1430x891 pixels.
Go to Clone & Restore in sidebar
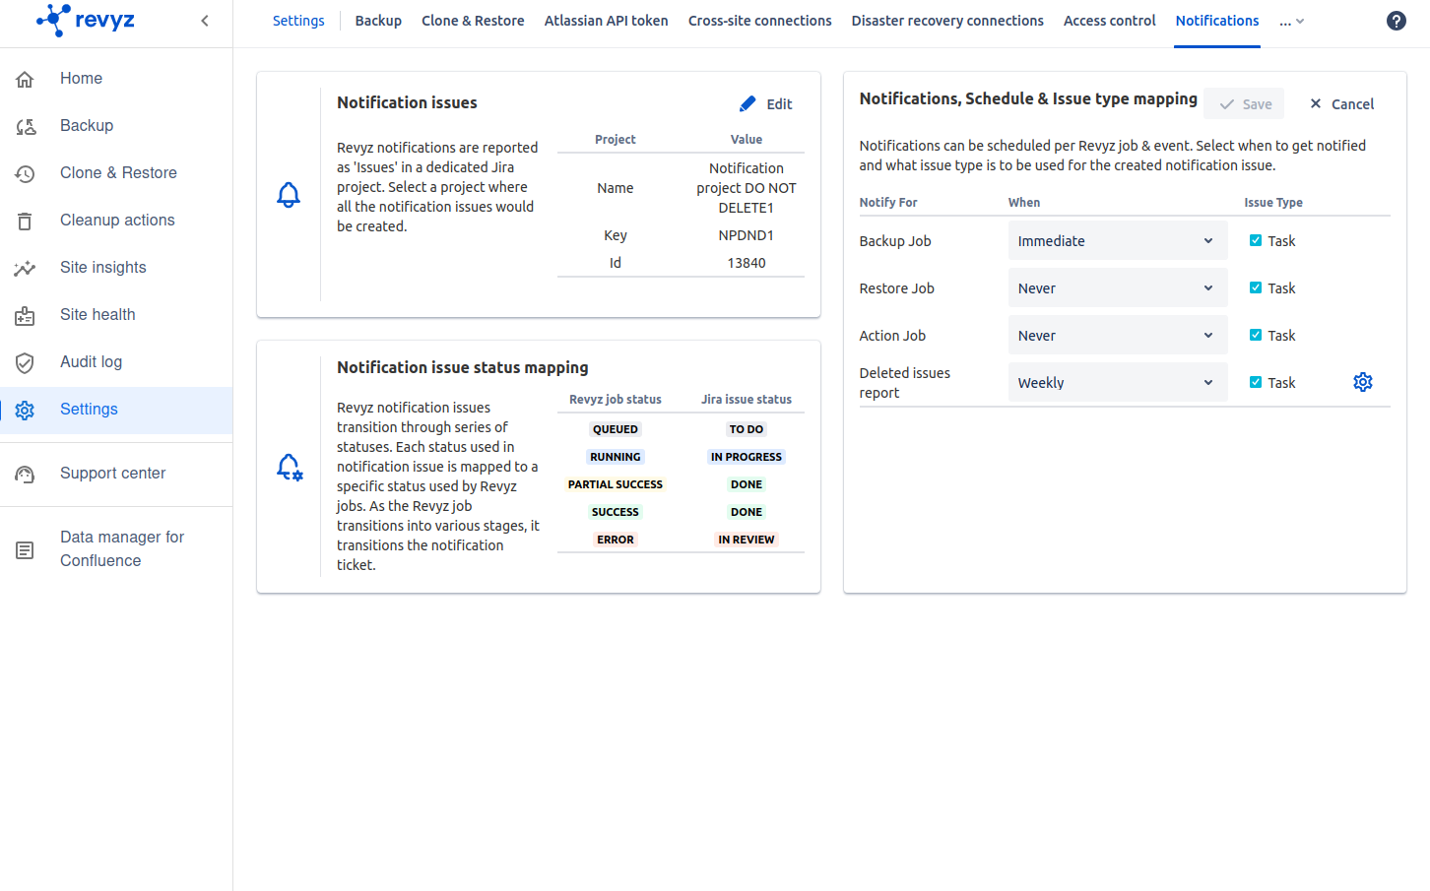(116, 173)
